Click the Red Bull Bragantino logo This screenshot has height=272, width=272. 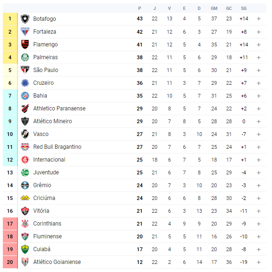tap(25, 147)
